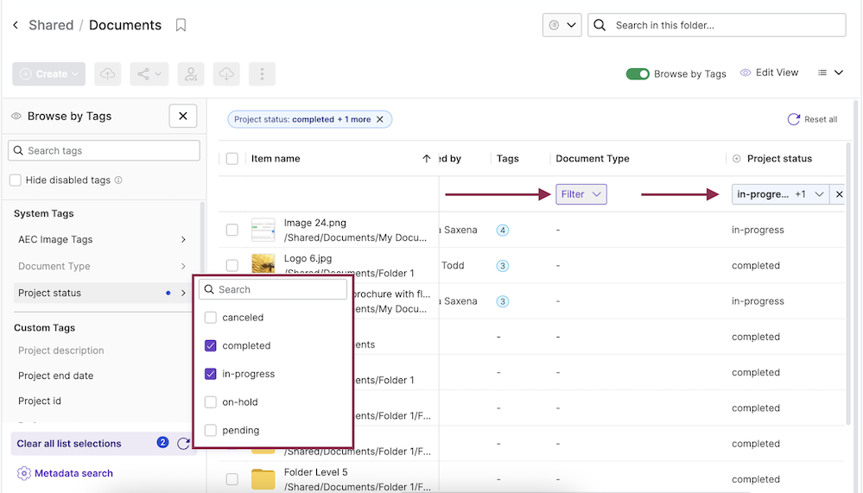Close the Browse by Tags panel

[183, 116]
